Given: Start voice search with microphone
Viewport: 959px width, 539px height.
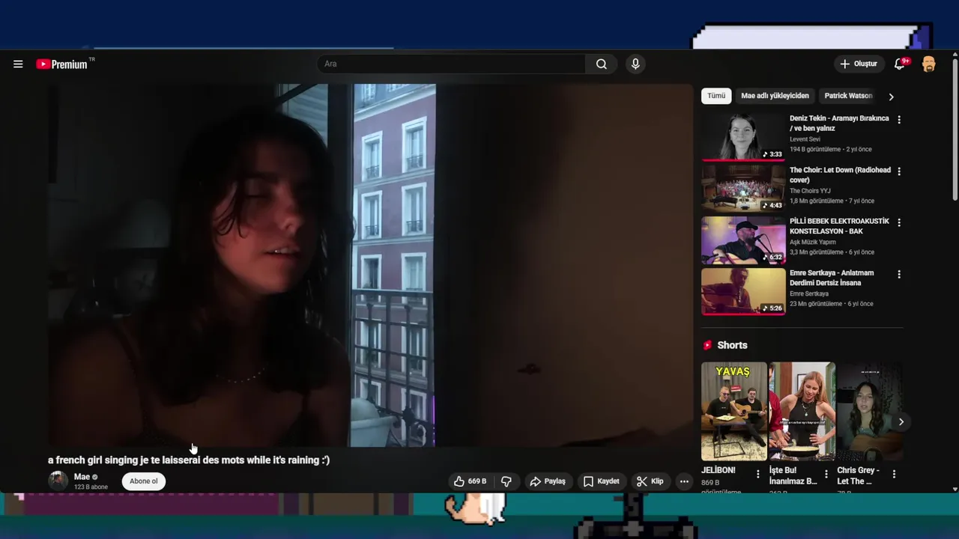Looking at the screenshot, I should point(635,64).
